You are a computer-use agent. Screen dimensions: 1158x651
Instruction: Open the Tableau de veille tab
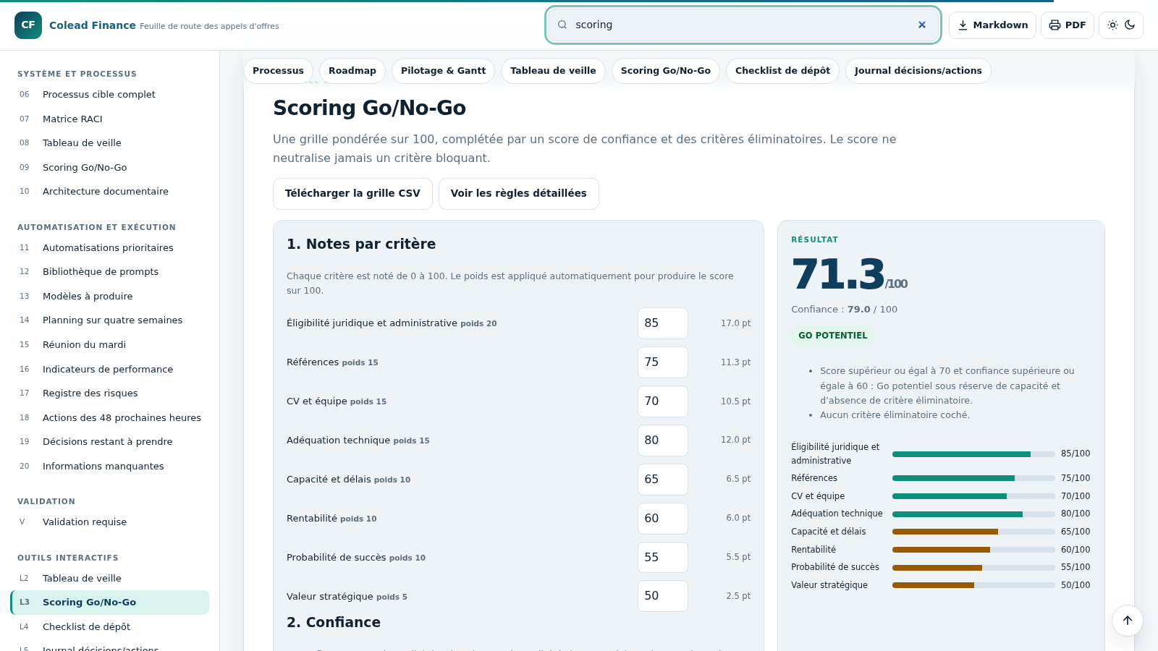tap(553, 71)
